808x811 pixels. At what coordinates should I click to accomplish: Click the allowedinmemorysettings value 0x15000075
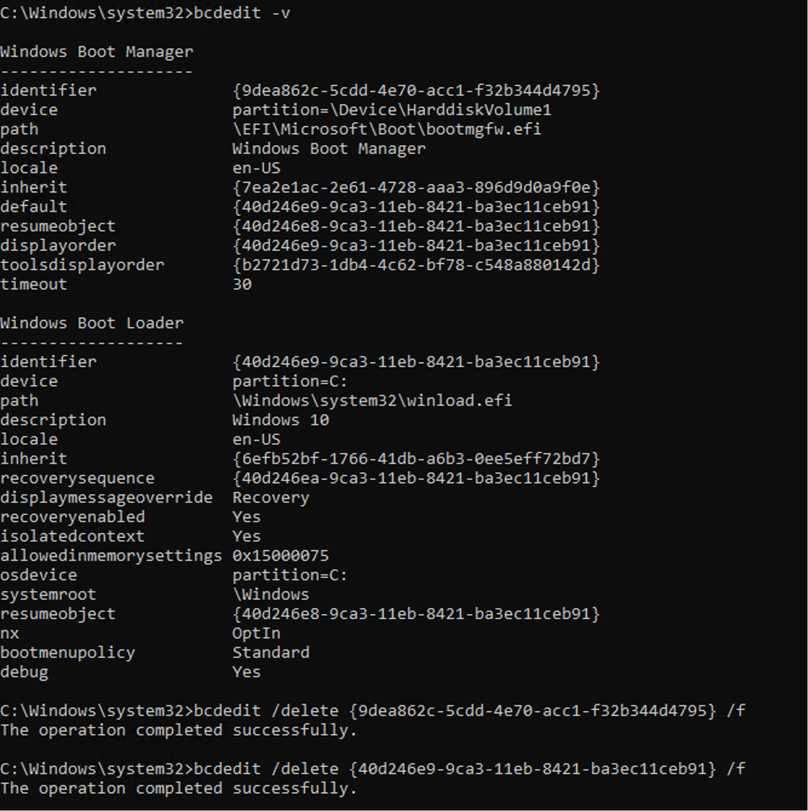tap(280, 555)
